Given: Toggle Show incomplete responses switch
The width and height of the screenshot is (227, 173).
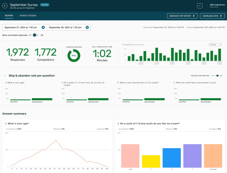Looking at the screenshot, I should click(x=36, y=35).
